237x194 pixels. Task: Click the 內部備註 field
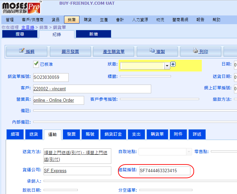tap(135, 122)
